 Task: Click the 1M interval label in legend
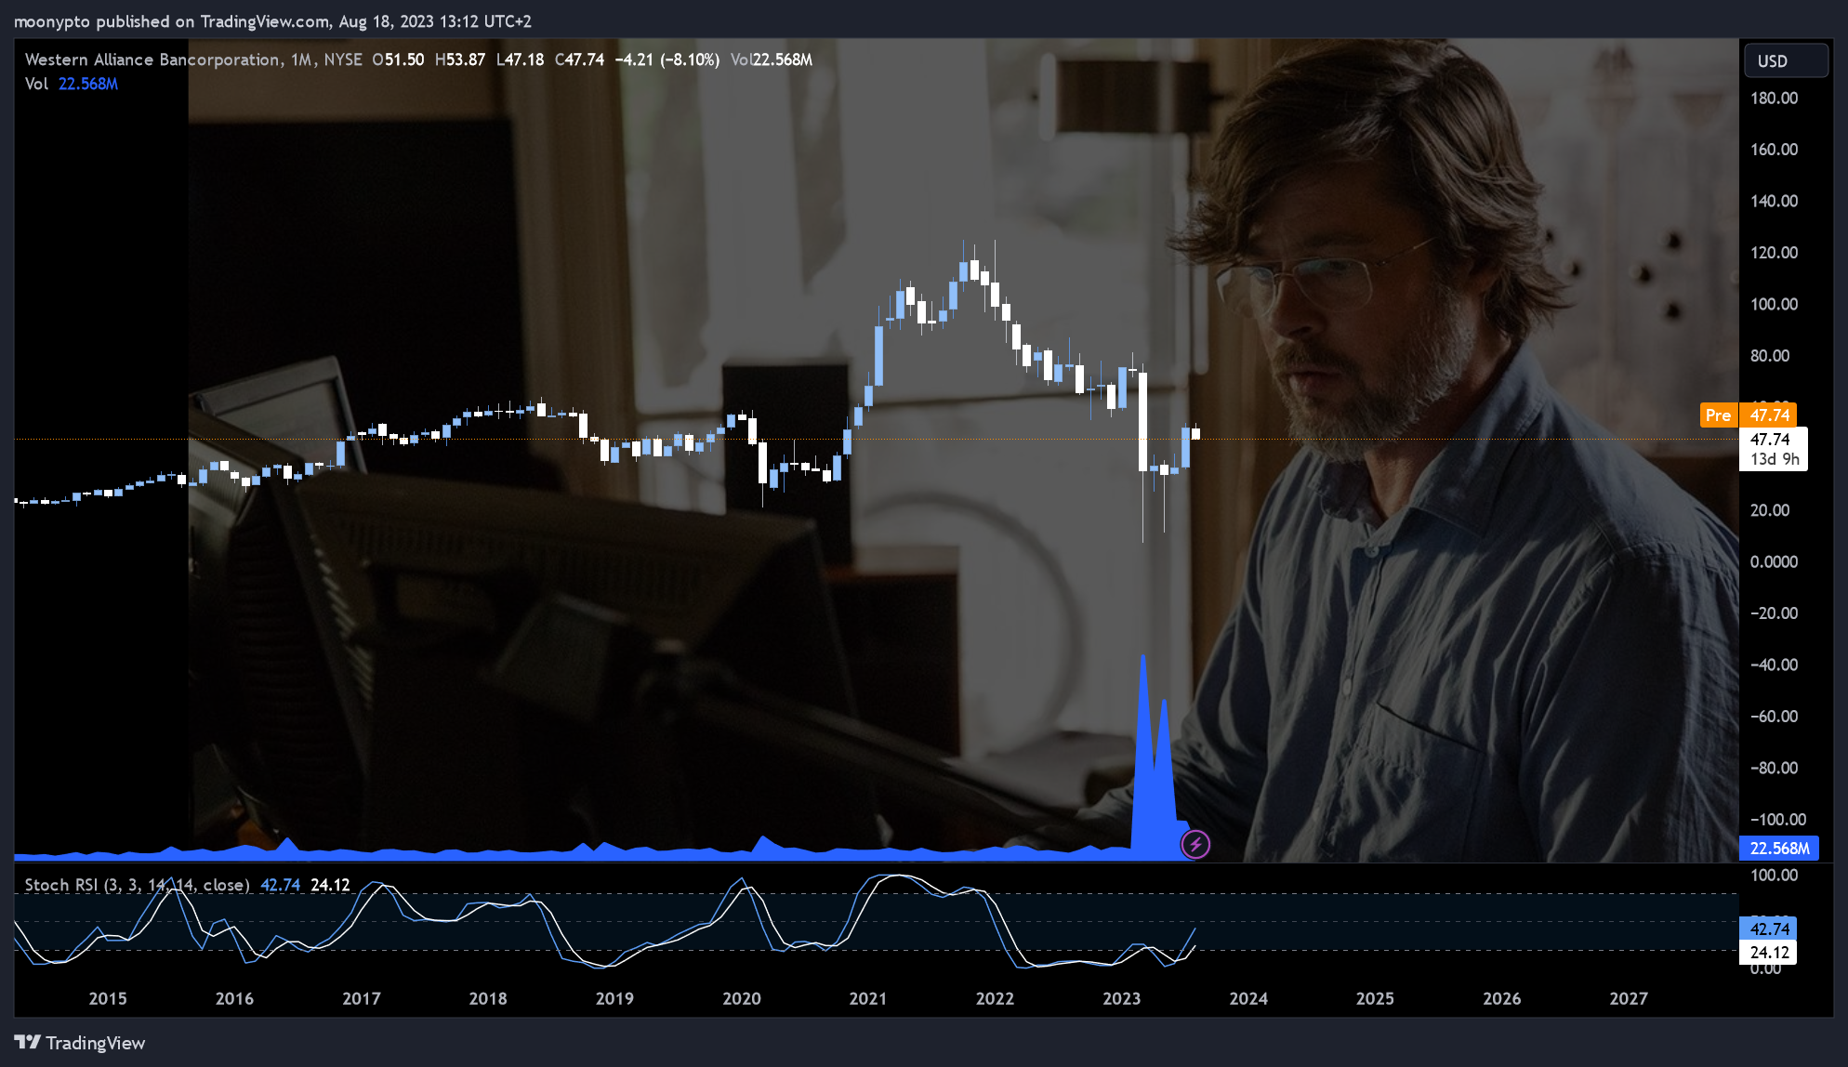click(x=301, y=59)
